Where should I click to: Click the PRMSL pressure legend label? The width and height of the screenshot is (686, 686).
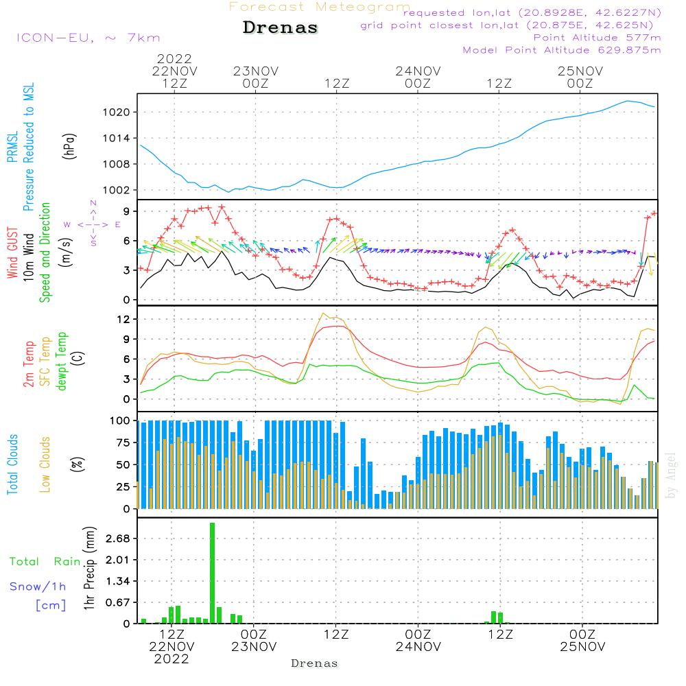point(12,147)
